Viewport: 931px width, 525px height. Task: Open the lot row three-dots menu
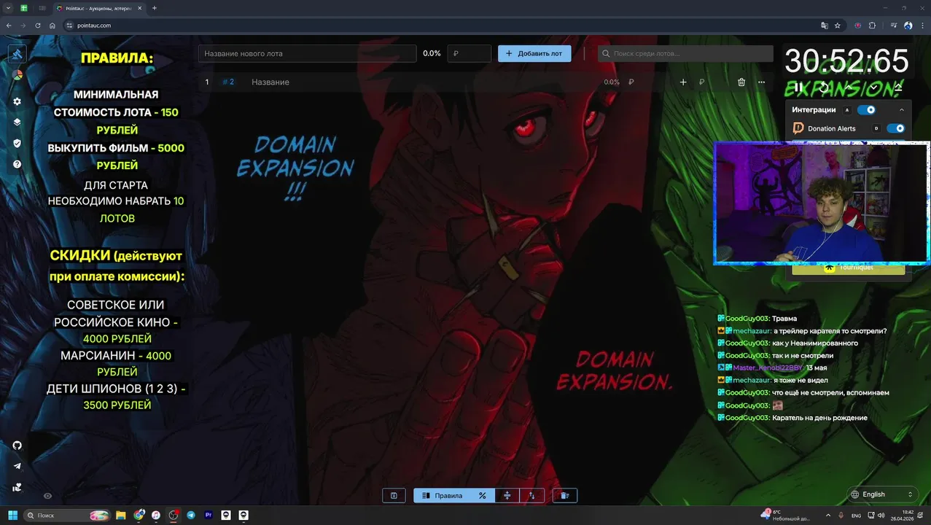[762, 82]
